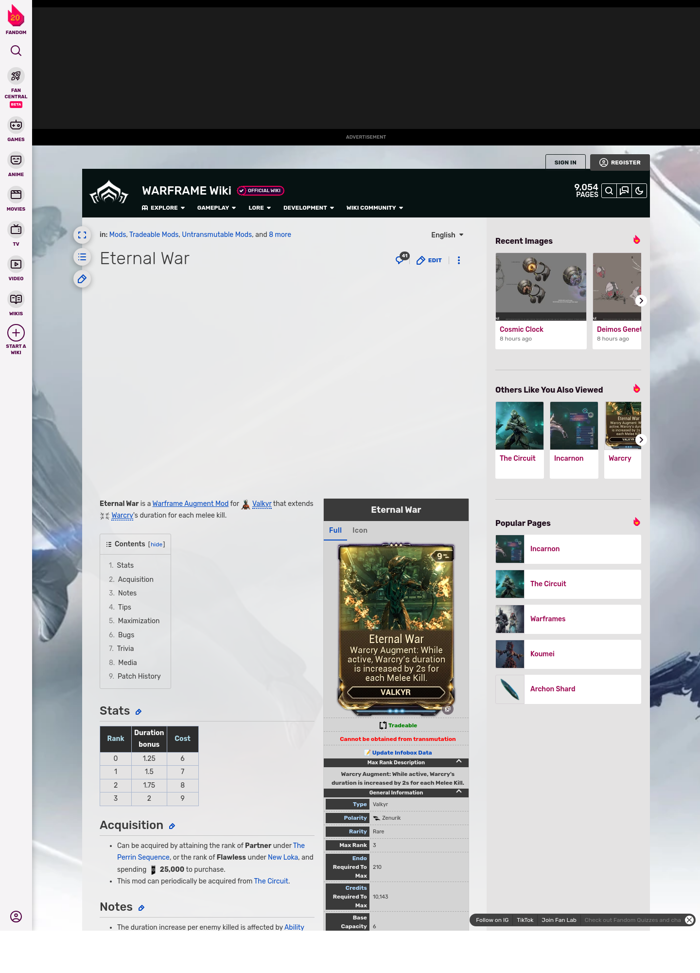The image size is (700, 973).
Task: Jump to Maximization in contents
Action: [x=139, y=621]
